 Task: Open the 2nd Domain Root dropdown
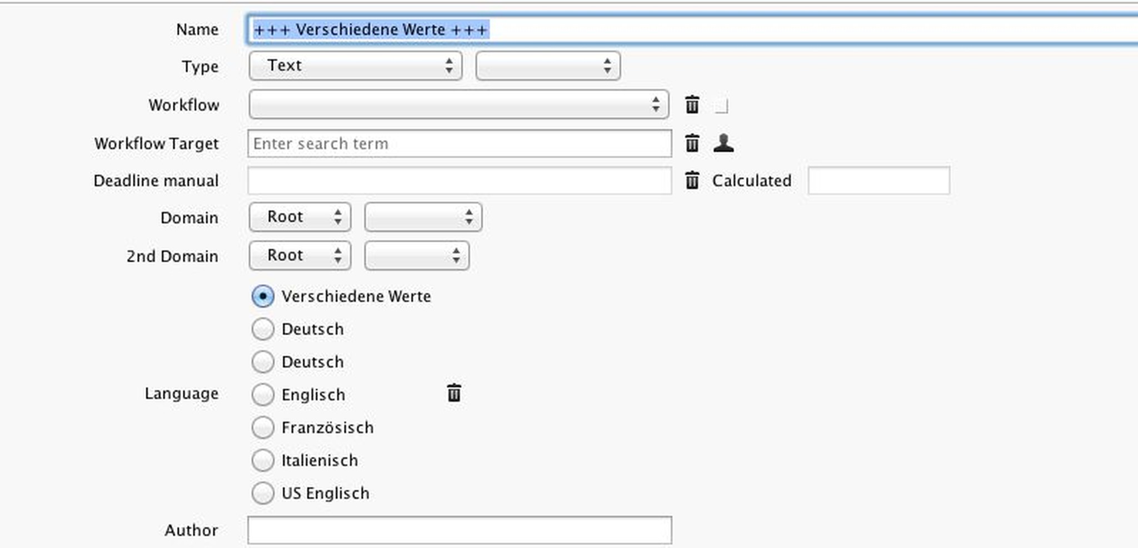(300, 255)
